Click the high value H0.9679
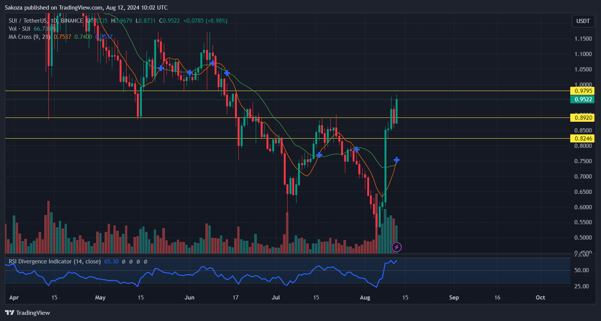Screen dimensions: 601x321 click(x=121, y=21)
